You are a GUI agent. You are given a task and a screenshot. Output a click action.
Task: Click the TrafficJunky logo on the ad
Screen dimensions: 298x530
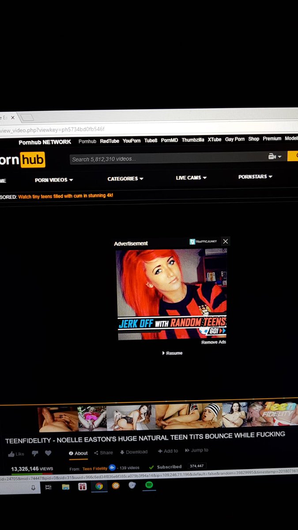click(204, 242)
